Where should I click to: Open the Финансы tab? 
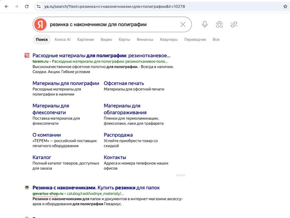pyautogui.click(x=145, y=39)
